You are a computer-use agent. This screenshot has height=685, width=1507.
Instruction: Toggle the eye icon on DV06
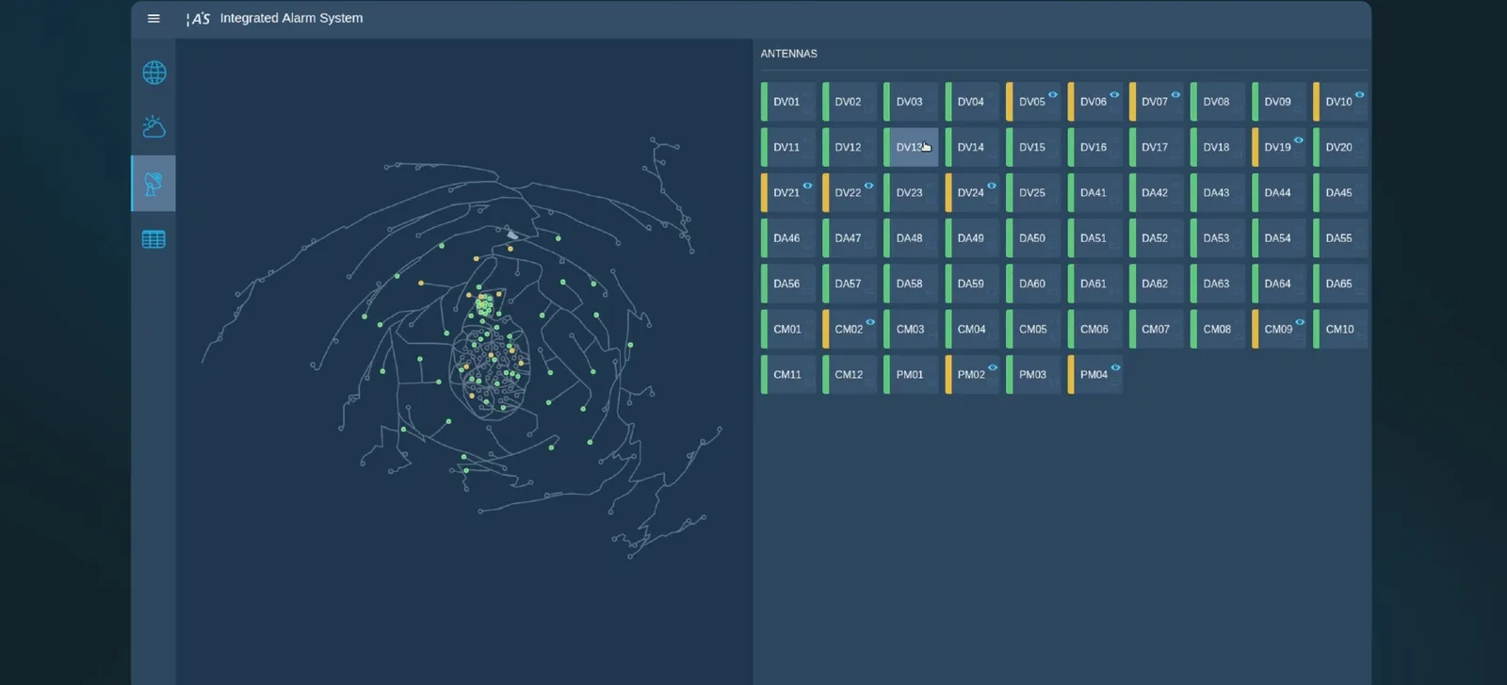click(x=1114, y=94)
